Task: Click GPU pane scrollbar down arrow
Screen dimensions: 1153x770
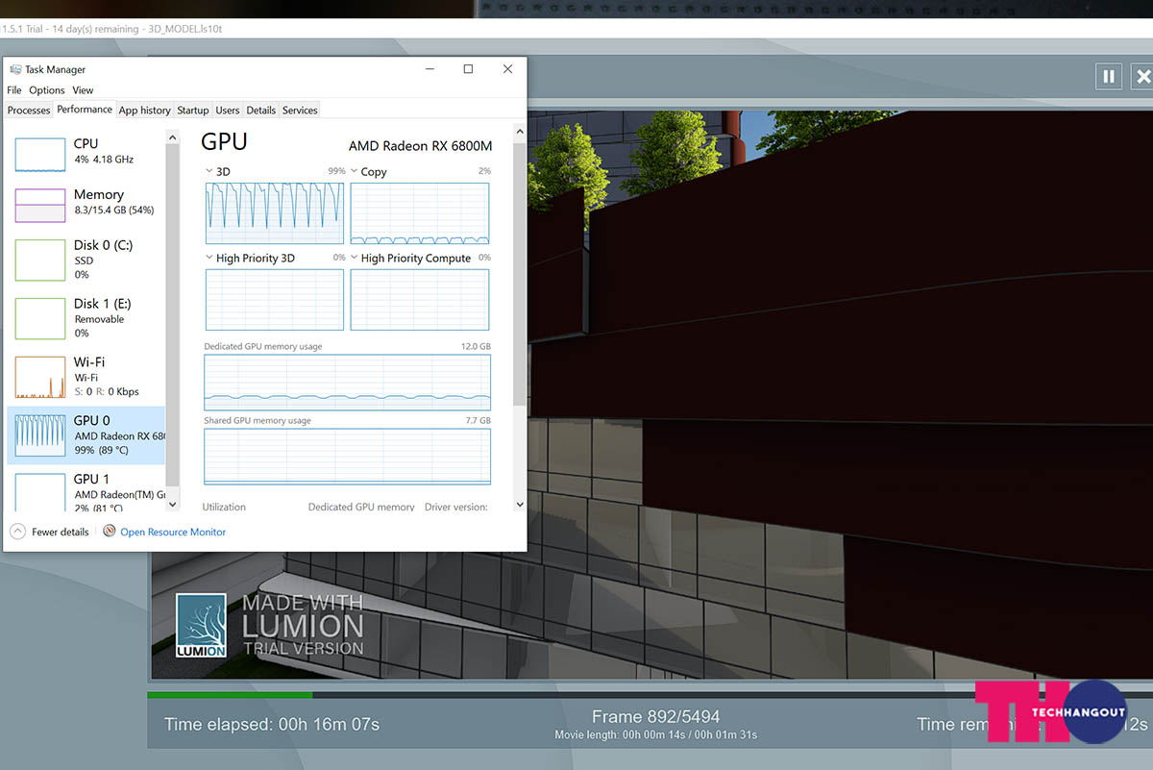Action: 520,503
